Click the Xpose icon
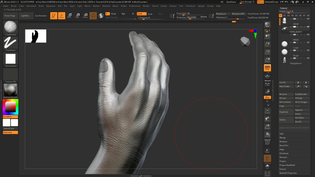Screen dimensions: 315x177 click(267, 174)
